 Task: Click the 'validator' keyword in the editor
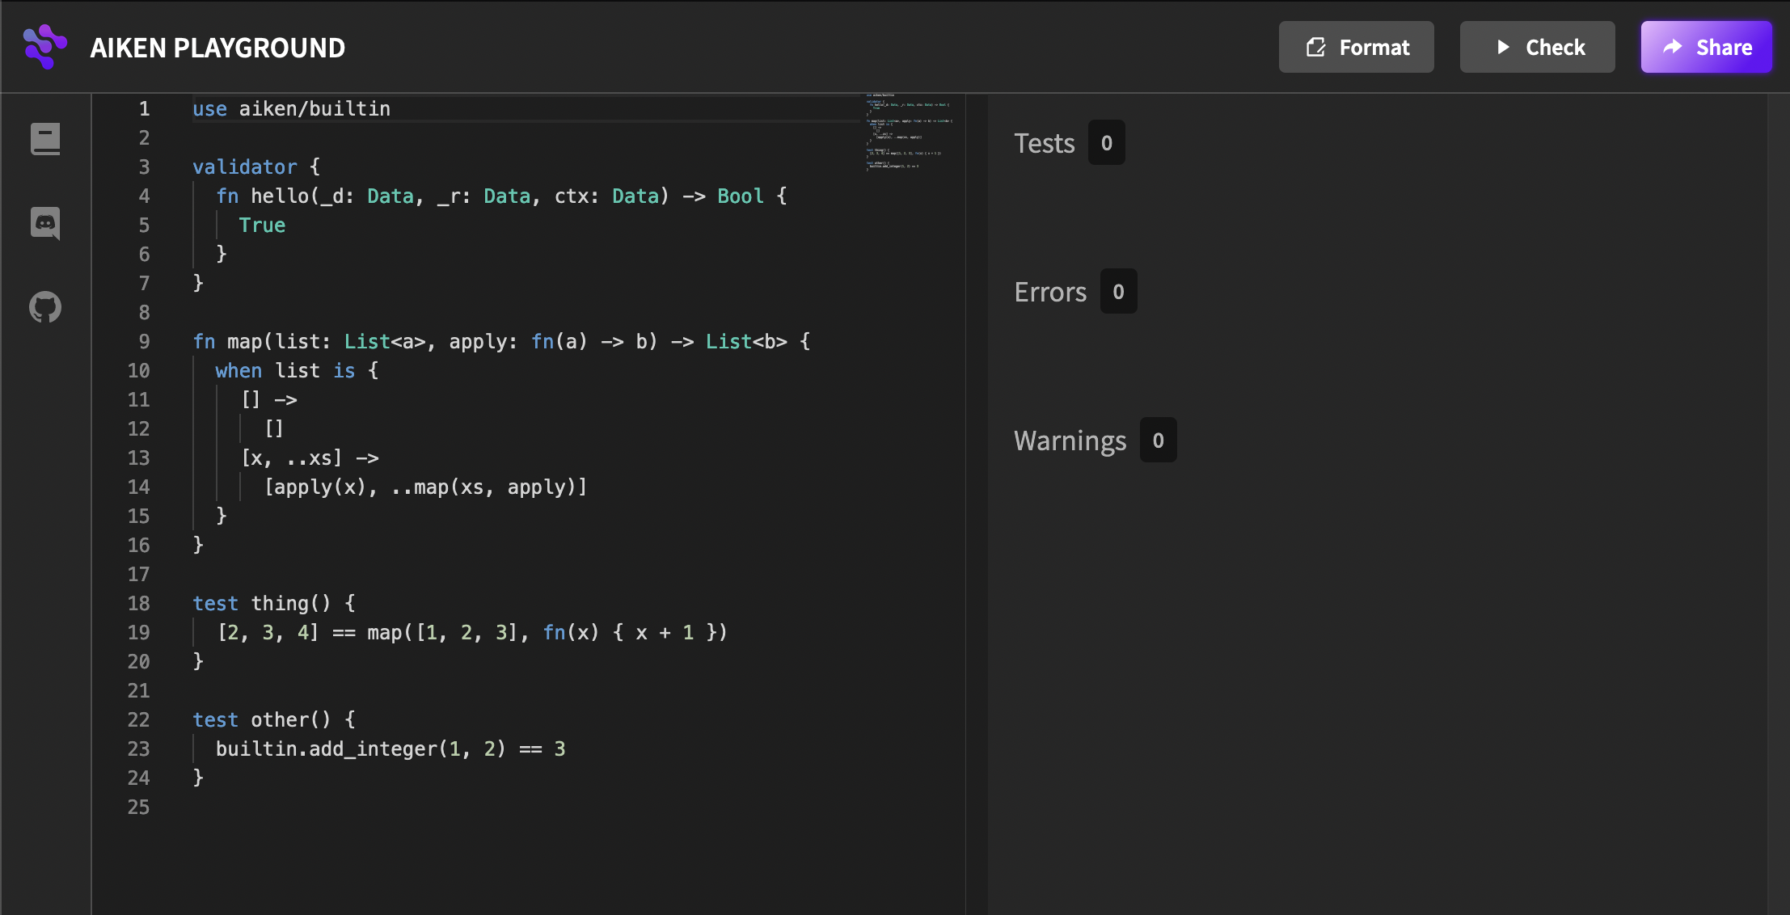pyautogui.click(x=244, y=167)
